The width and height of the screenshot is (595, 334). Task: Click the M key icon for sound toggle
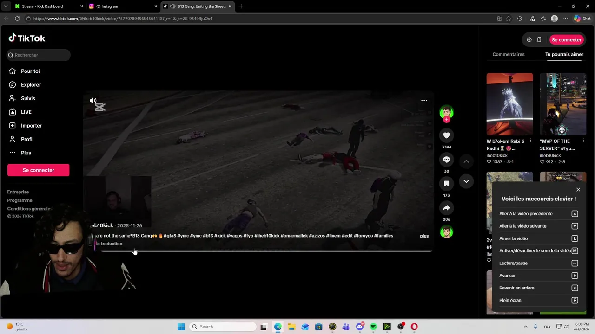click(575, 251)
